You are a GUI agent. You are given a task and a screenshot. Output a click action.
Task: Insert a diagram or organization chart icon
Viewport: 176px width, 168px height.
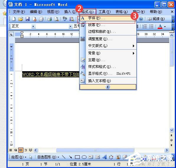pyautogui.click(x=111, y=157)
